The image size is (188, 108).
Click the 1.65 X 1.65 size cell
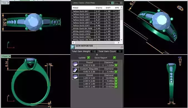89,78
